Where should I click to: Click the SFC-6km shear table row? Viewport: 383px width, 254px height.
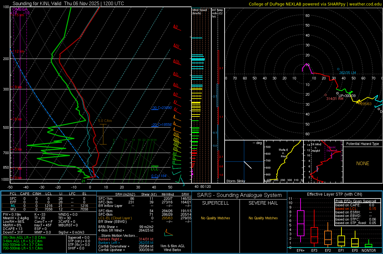click(145, 211)
